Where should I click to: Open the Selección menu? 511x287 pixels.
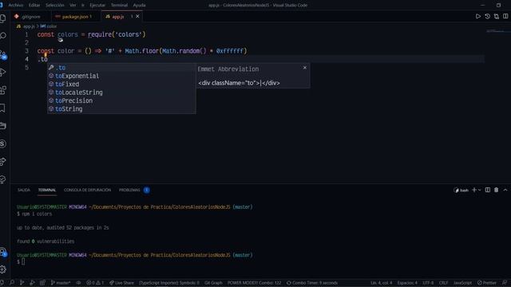[x=55, y=6]
